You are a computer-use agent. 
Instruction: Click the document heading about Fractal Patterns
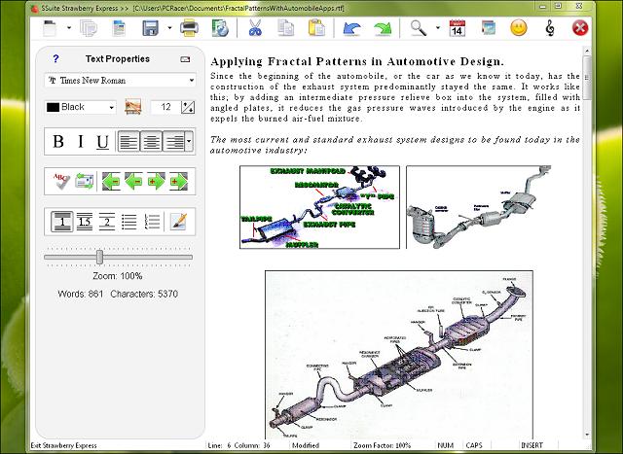coord(357,62)
